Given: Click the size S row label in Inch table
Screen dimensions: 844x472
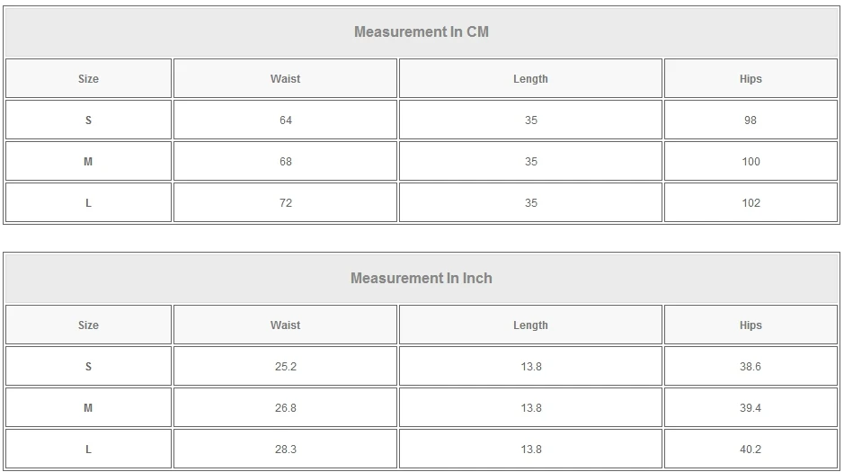Looking at the screenshot, I should point(88,367).
